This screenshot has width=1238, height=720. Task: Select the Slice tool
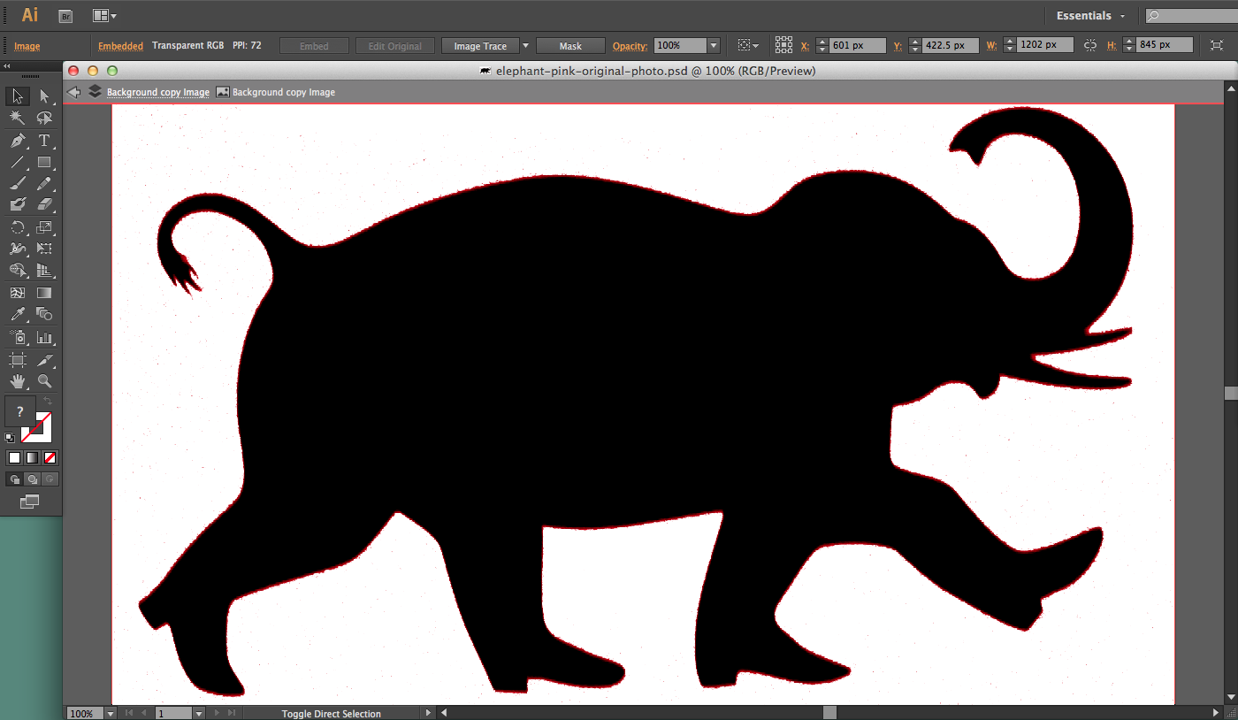click(x=44, y=360)
